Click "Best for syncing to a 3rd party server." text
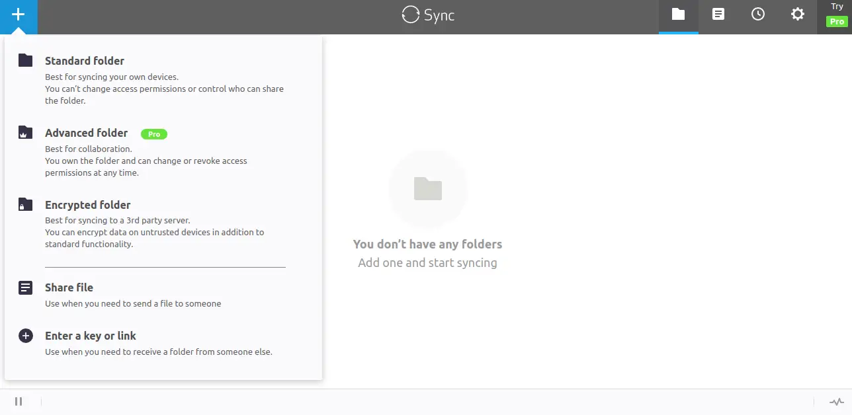The image size is (852, 415). [118, 220]
